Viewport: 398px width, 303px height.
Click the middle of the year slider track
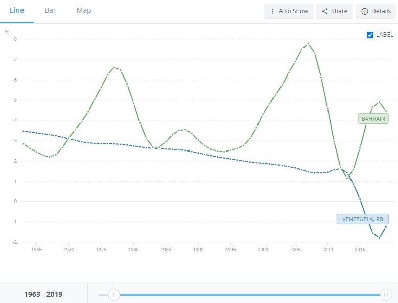(250, 294)
